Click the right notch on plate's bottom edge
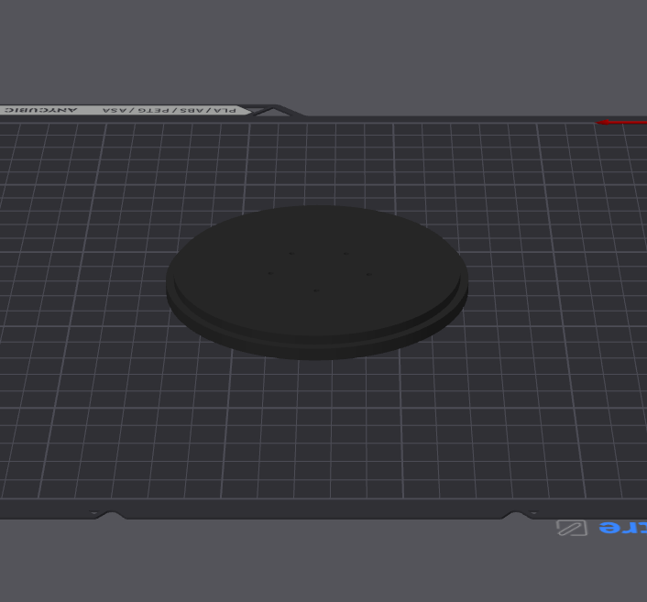The height and width of the screenshot is (602, 647). point(516,516)
